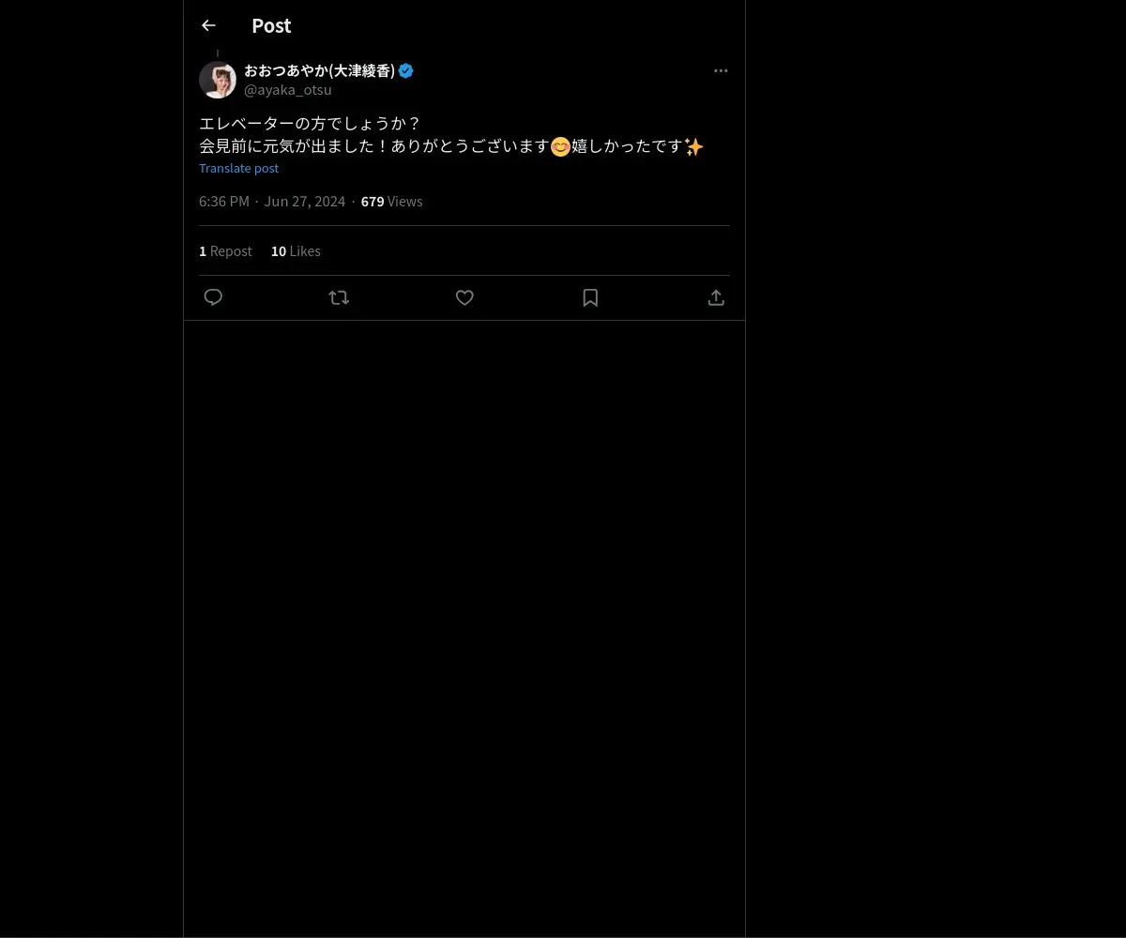Click the post text starting with エレベーター
The width and height of the screenshot is (1126, 938).
(451, 135)
